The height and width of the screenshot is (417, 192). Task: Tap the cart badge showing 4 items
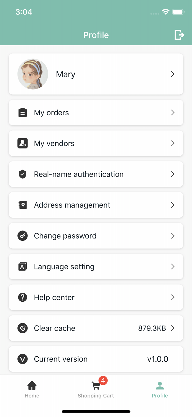pyautogui.click(x=103, y=381)
